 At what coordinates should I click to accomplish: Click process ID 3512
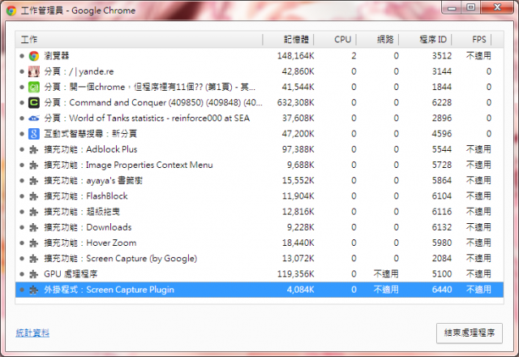(x=441, y=56)
